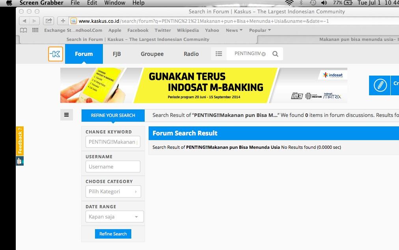
Task: Select the Search in Forum browser tab
Action: (138, 39)
